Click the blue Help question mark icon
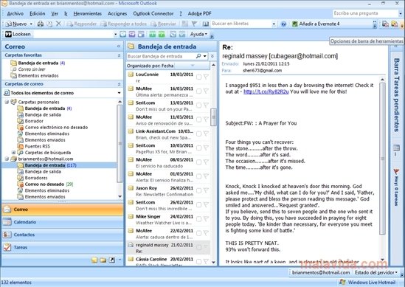Viewport: 405px width, 287px height. pyautogui.click(x=283, y=24)
